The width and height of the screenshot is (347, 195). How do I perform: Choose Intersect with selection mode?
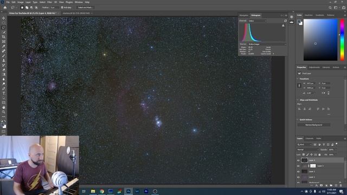(36, 8)
